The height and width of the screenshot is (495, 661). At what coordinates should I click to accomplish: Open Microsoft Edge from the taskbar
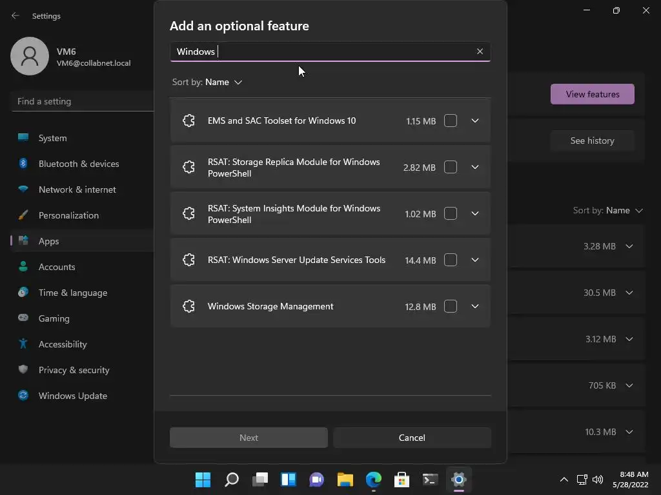click(373, 480)
